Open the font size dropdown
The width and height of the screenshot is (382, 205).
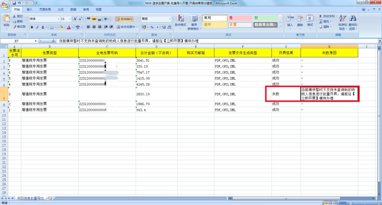click(x=70, y=19)
